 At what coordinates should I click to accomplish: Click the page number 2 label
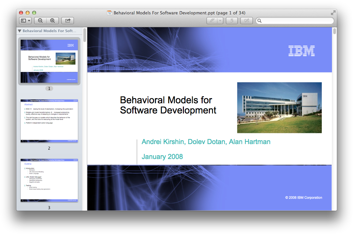[x=49, y=148]
